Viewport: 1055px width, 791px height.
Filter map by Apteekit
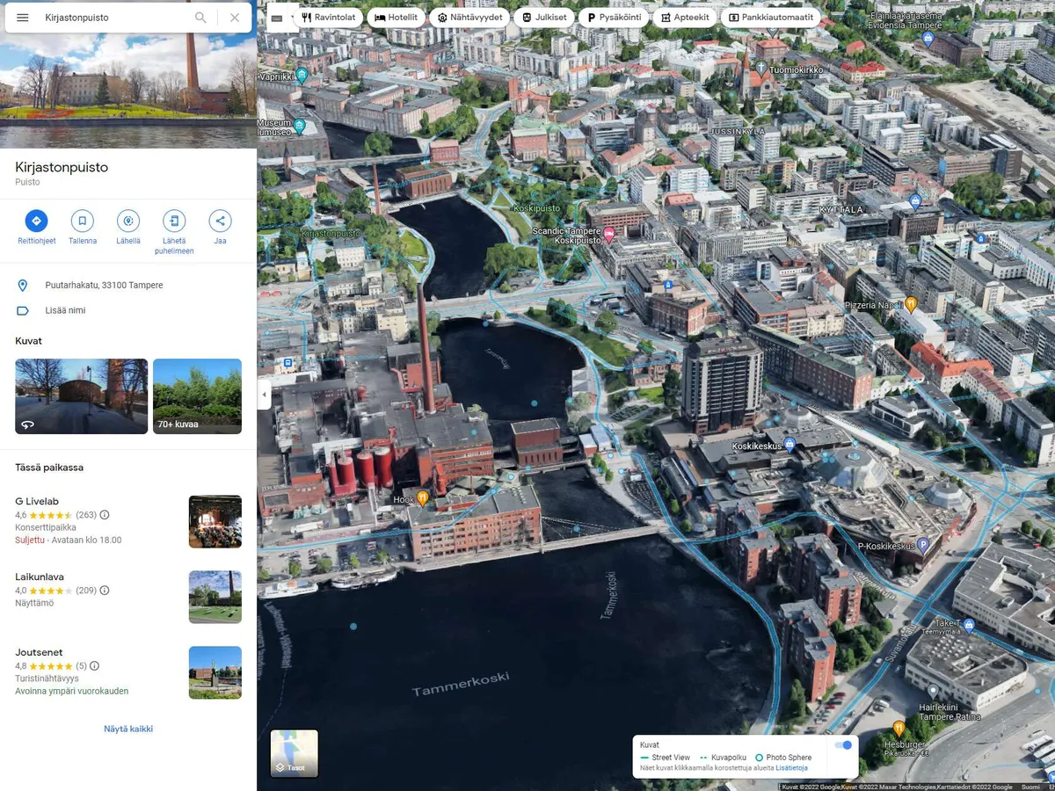click(685, 18)
